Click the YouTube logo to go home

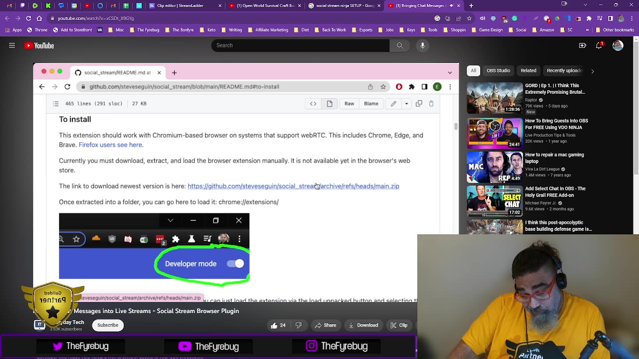point(39,45)
